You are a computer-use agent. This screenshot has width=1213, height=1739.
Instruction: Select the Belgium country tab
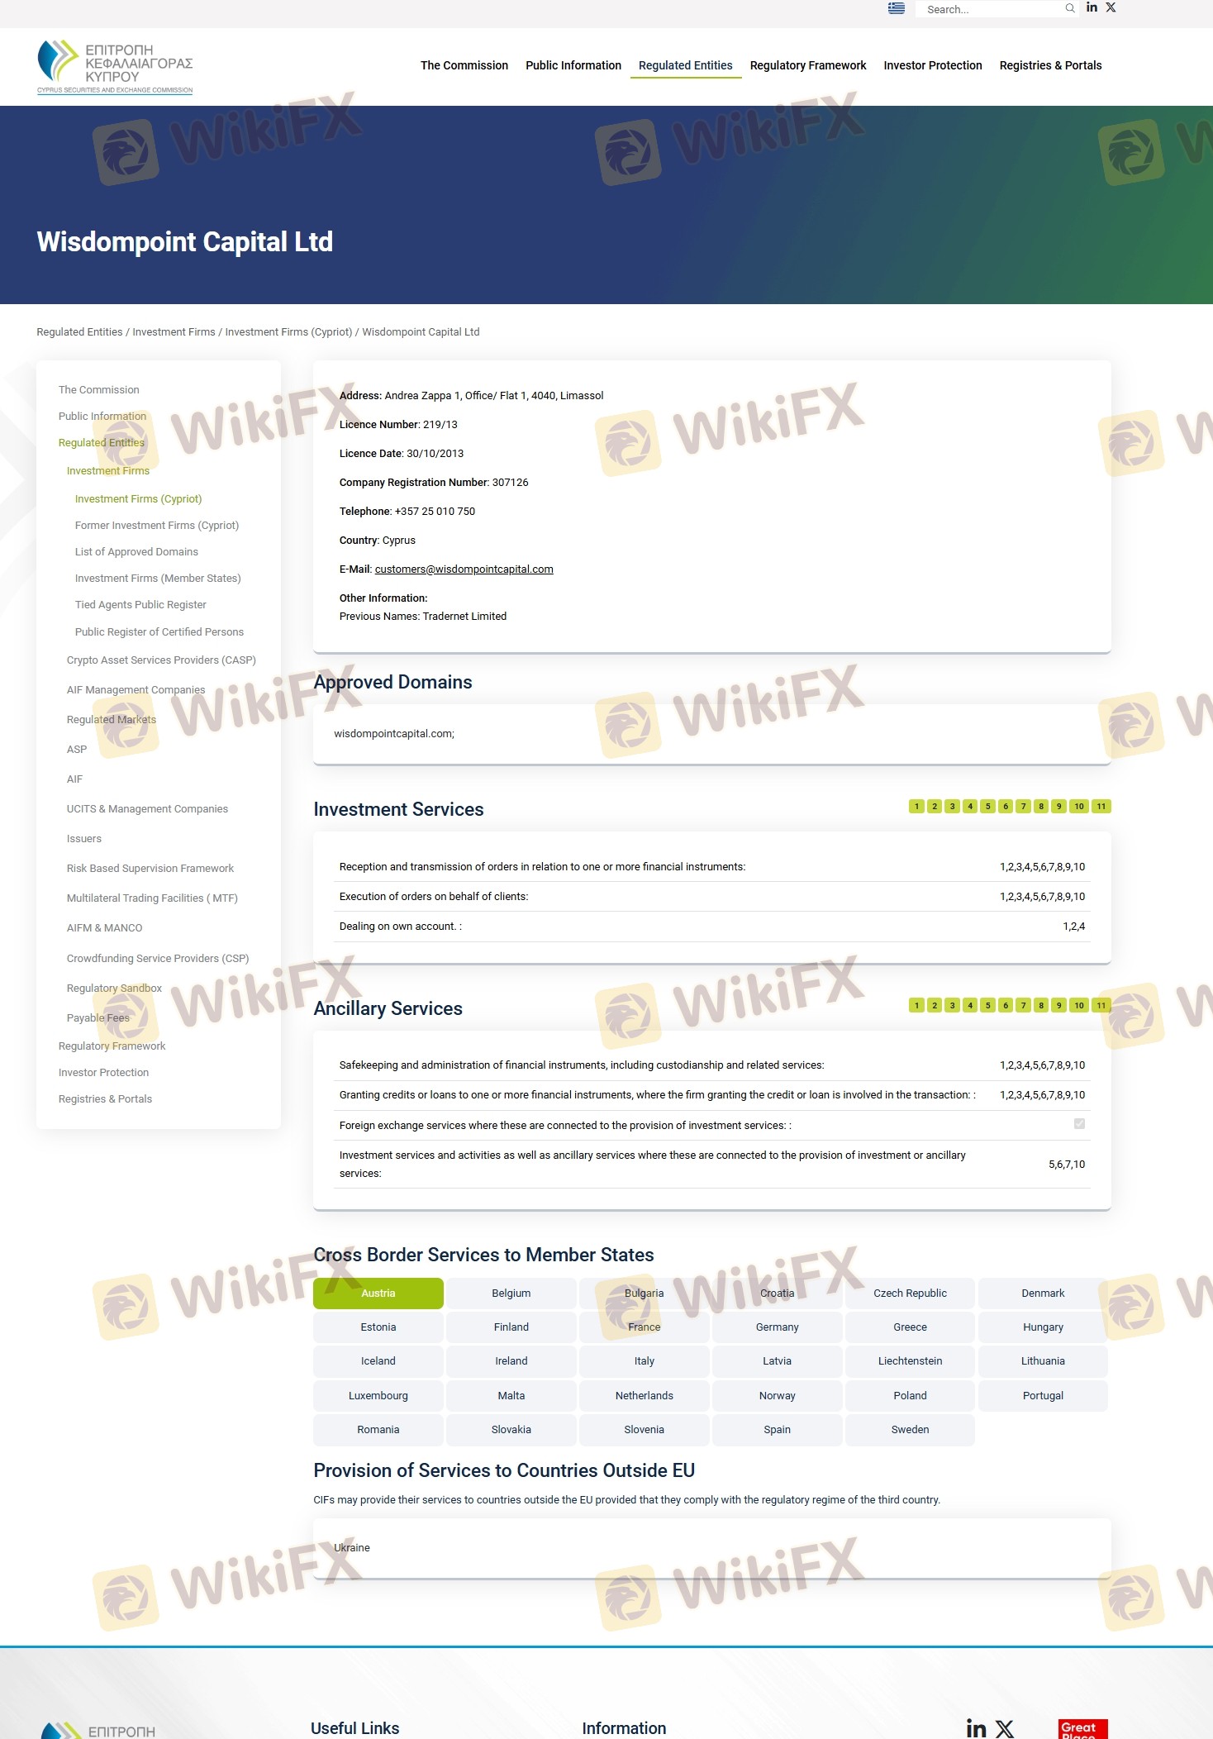(511, 1294)
